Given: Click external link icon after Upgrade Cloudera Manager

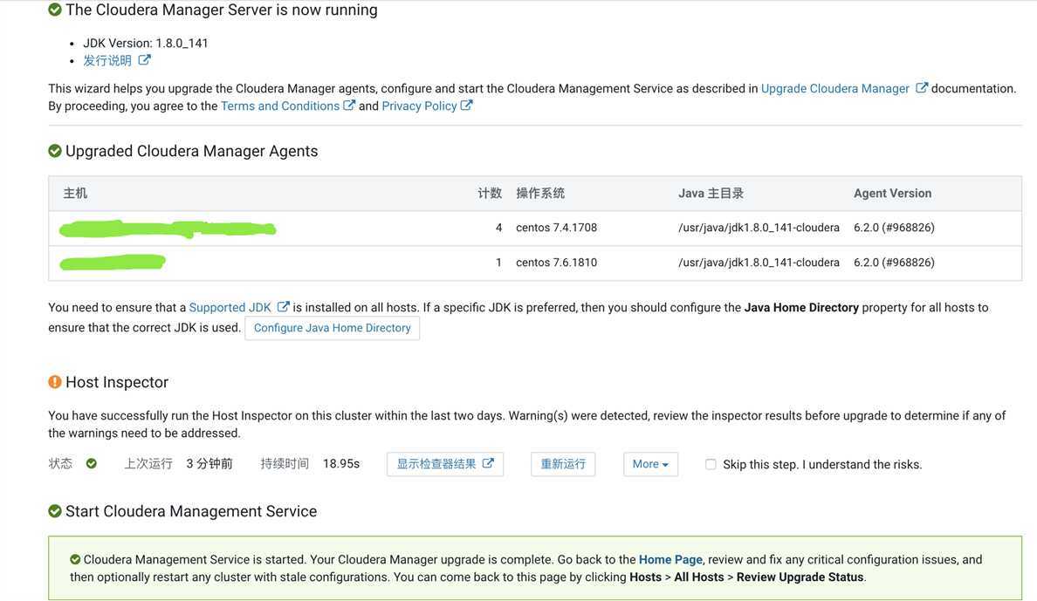Looking at the screenshot, I should (921, 88).
